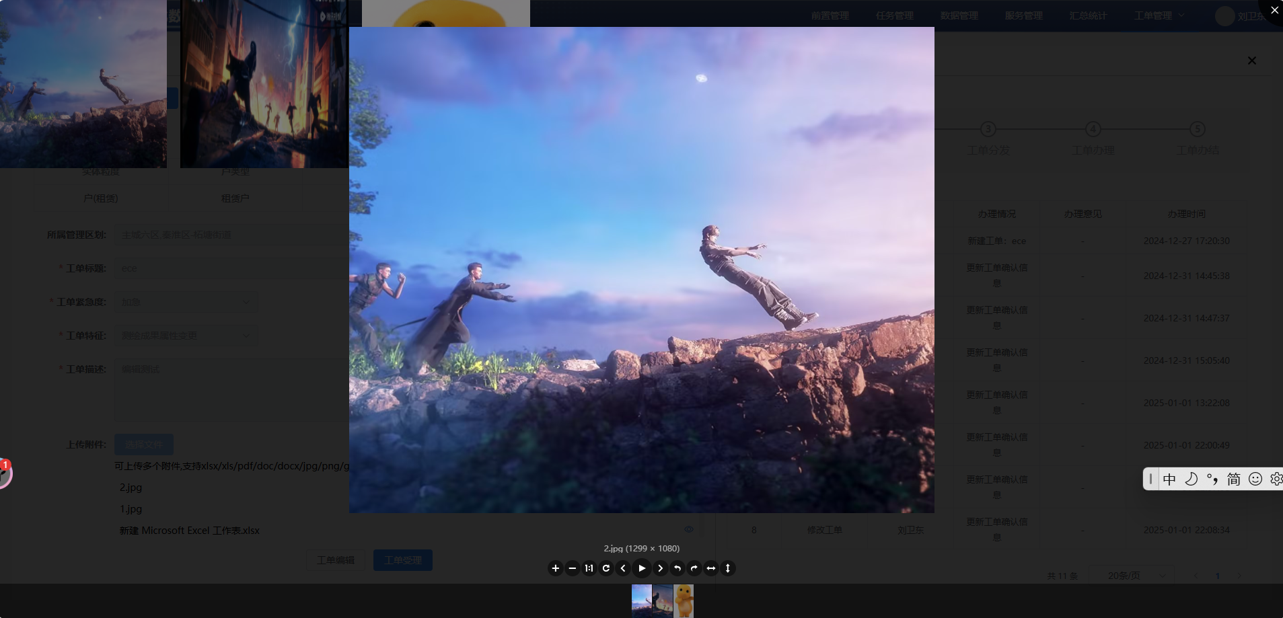Toggle IME half/full-width moon icon

[1191, 479]
